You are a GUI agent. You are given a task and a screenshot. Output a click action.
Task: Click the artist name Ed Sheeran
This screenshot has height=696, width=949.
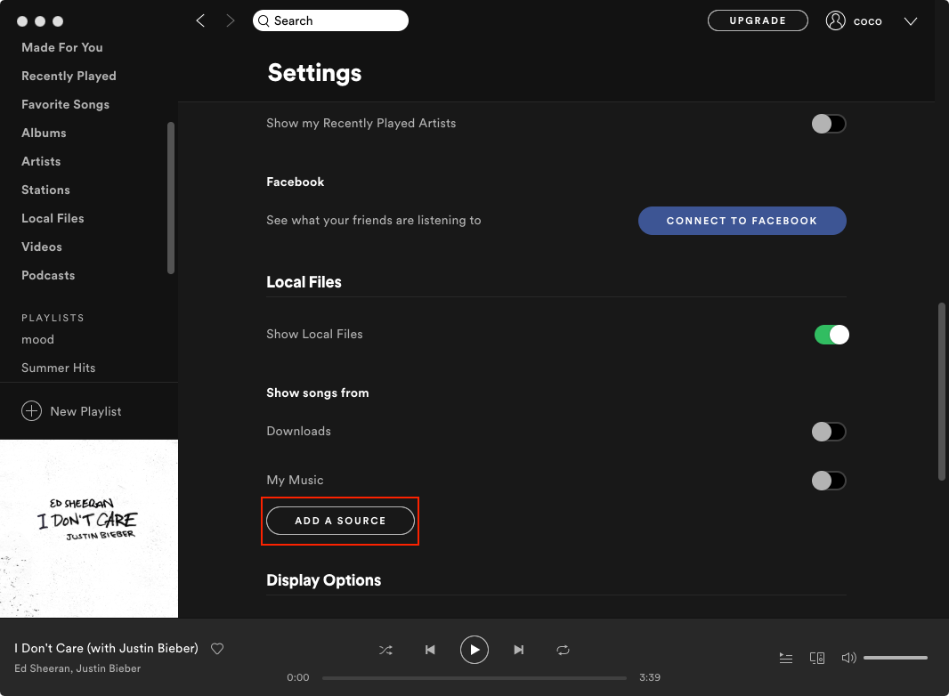click(x=43, y=668)
